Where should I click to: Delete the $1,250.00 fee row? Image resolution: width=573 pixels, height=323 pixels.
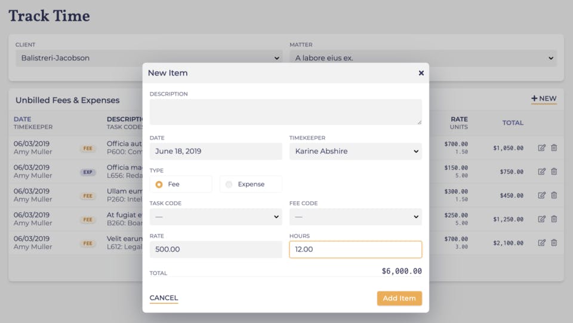[x=554, y=219]
